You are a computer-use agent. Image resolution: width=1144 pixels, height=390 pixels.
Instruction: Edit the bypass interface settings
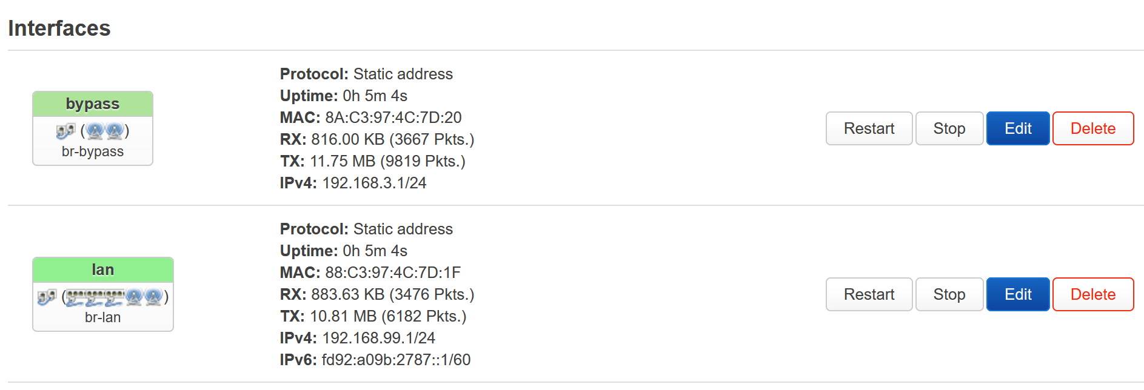(1017, 128)
